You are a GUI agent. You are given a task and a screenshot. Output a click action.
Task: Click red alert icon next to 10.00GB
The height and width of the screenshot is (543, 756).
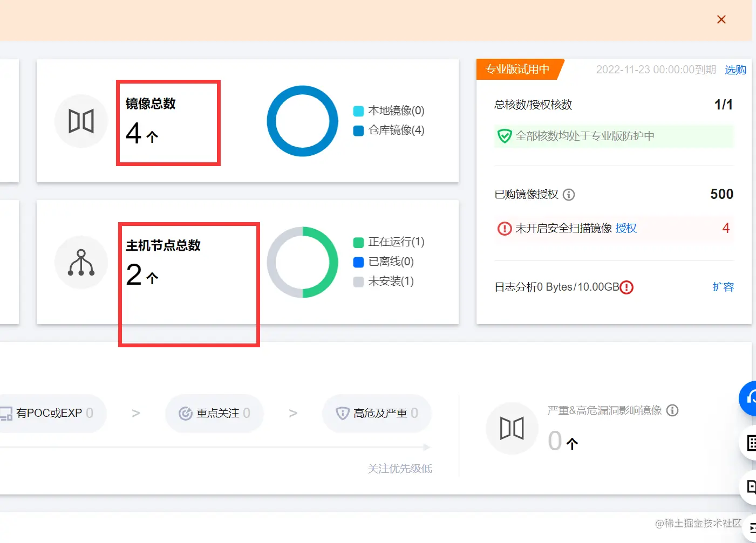click(x=626, y=287)
